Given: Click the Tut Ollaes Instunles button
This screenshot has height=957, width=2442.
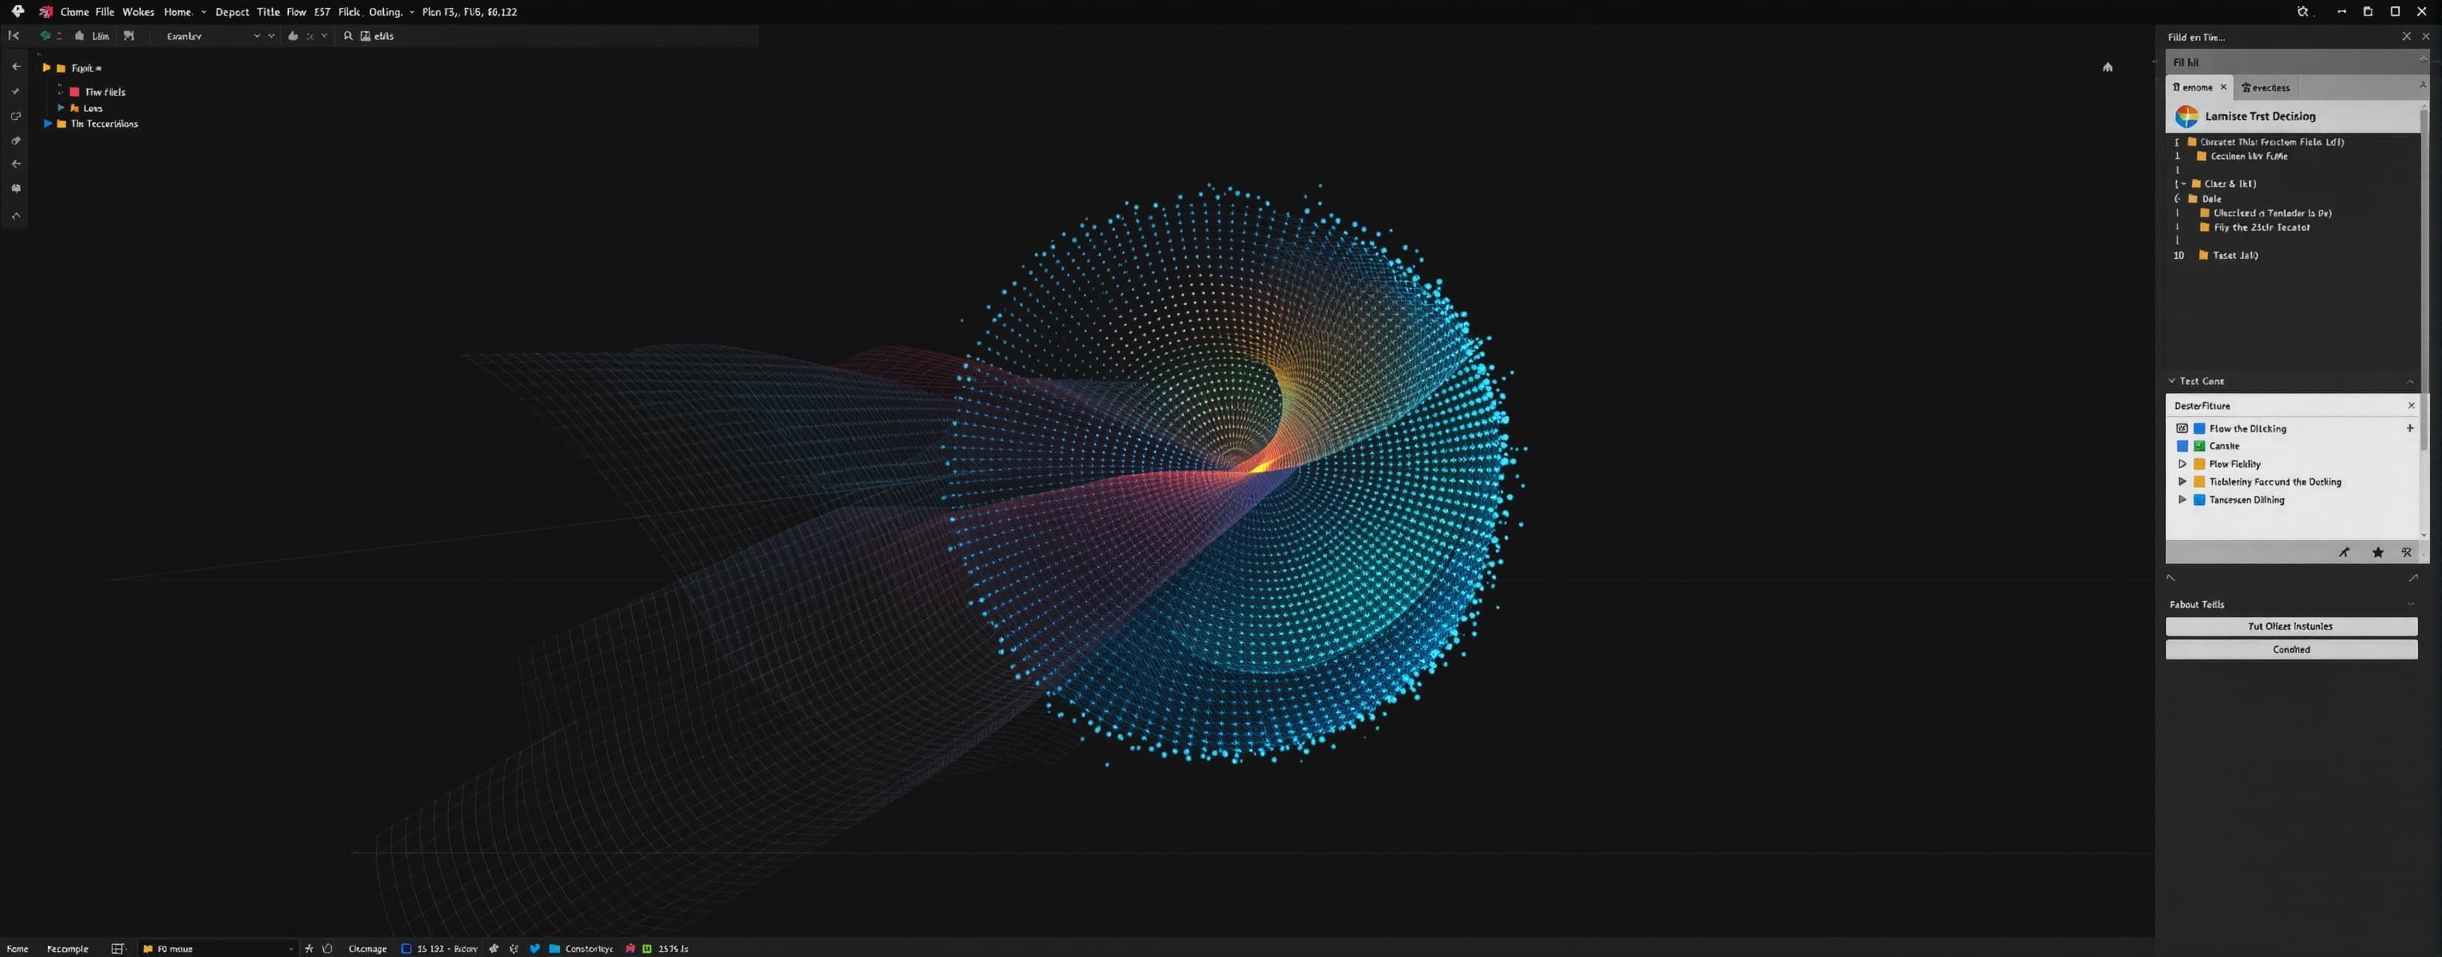Looking at the screenshot, I should (x=2292, y=625).
